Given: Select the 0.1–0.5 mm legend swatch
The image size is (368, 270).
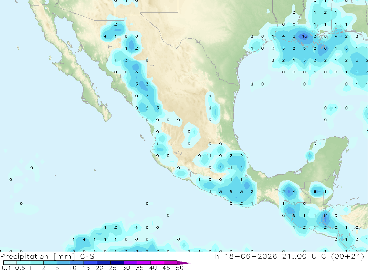Looking at the screenshot, I should coord(10,263).
